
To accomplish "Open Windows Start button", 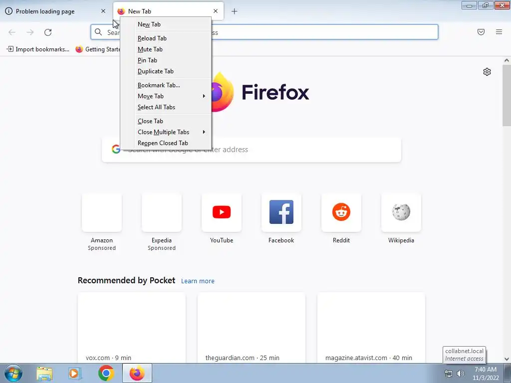I will 13,373.
